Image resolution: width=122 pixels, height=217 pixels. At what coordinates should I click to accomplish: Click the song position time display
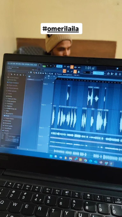coord(90,68)
